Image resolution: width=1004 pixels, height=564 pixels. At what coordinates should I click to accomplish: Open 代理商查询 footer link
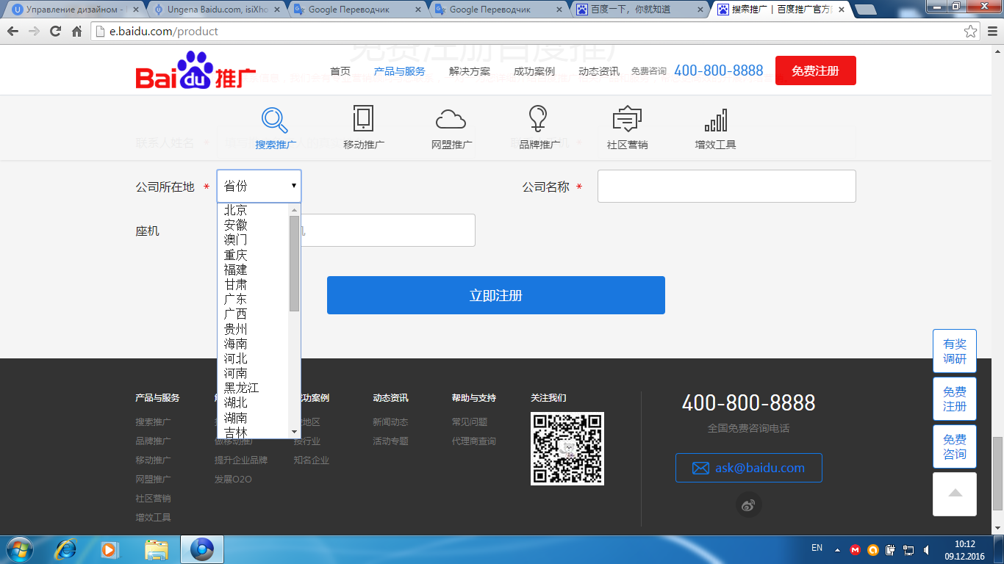click(474, 441)
